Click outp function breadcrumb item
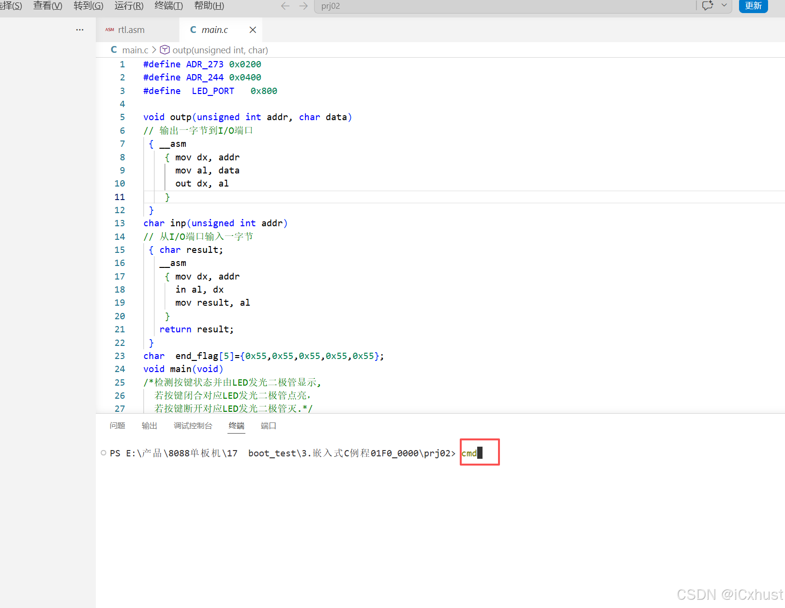This screenshot has width=785, height=608. click(x=220, y=50)
